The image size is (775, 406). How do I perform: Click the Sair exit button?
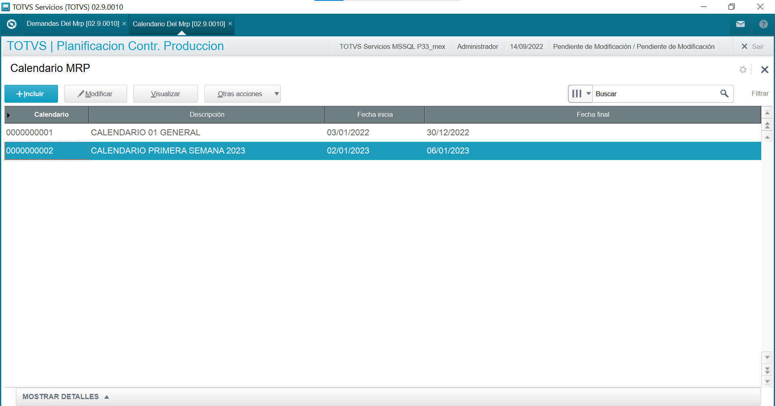point(753,46)
